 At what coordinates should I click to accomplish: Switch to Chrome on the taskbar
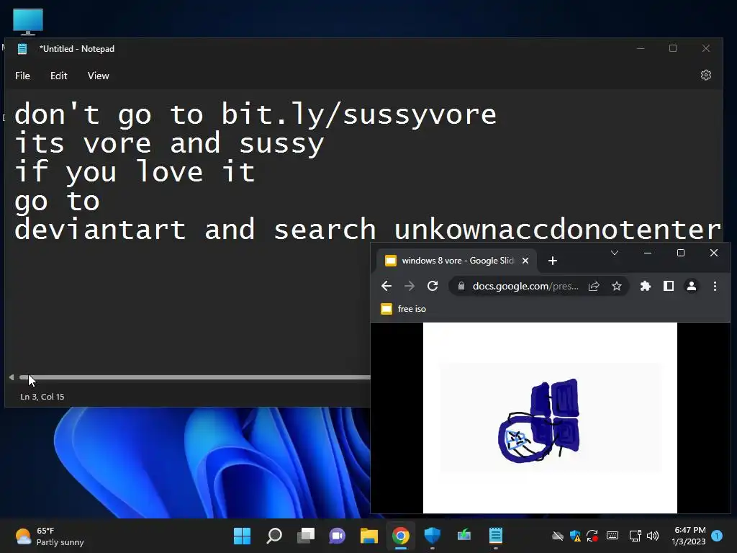pos(400,536)
